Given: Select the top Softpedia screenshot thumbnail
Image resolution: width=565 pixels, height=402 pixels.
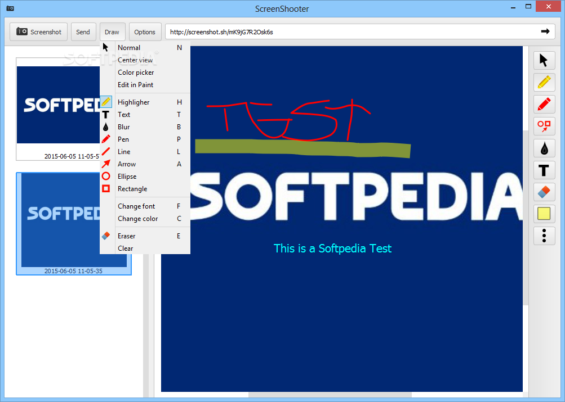Looking at the screenshot, I should pyautogui.click(x=58, y=109).
